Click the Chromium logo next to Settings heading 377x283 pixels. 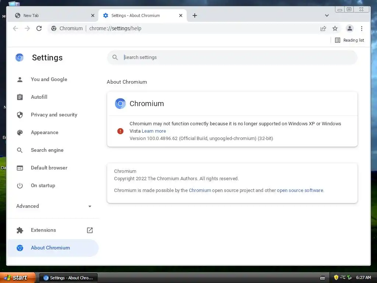coord(20,57)
